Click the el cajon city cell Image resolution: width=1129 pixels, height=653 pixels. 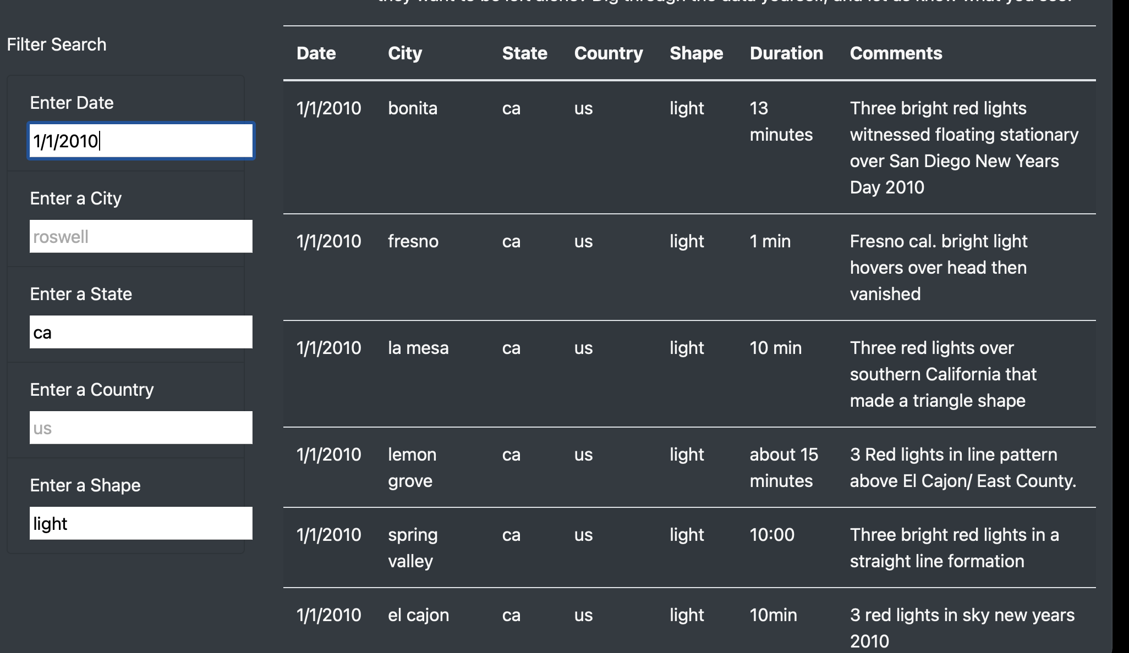[418, 615]
